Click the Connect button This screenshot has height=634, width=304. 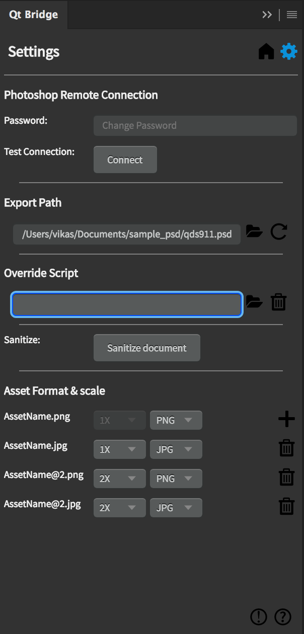125,160
